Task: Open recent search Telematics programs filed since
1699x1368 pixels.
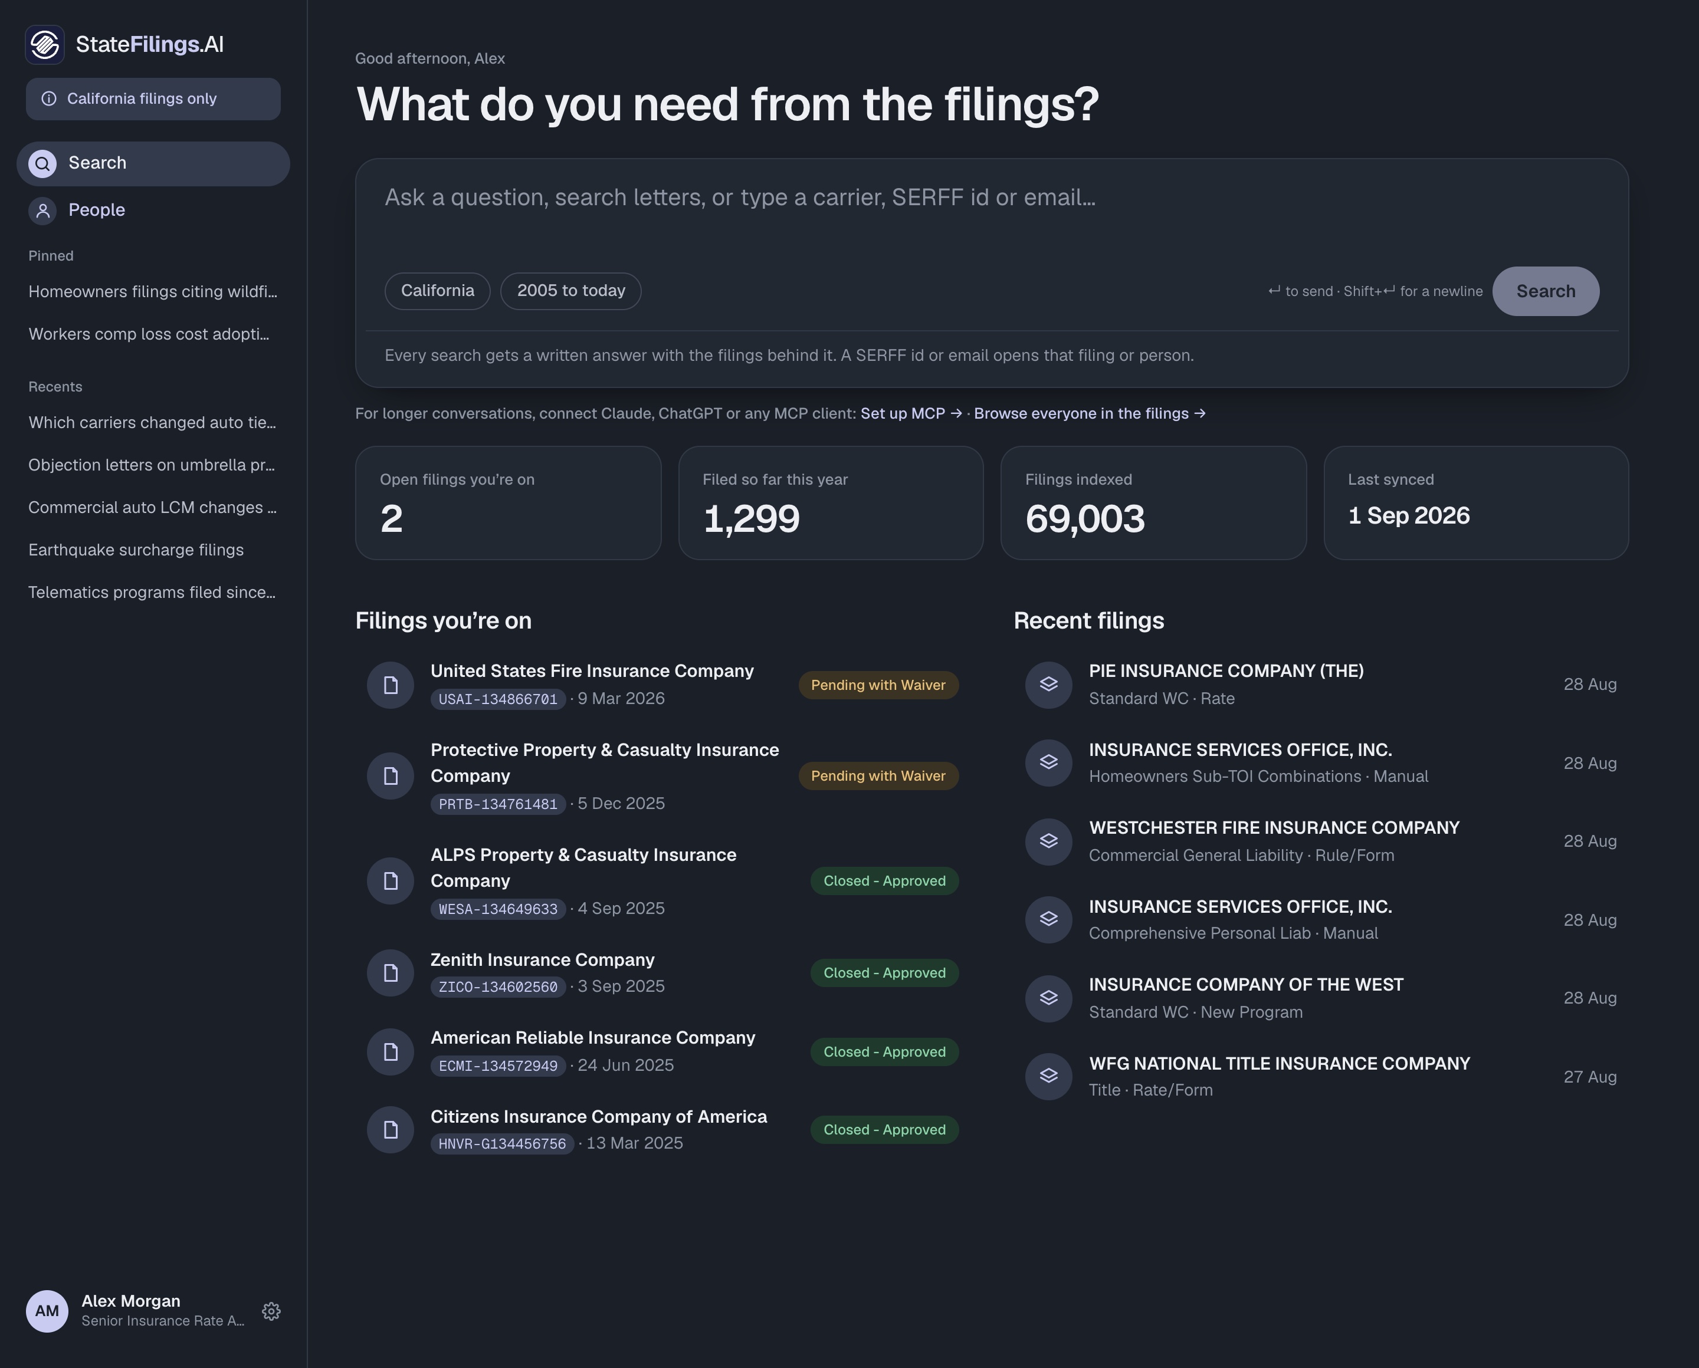Action: pos(153,593)
